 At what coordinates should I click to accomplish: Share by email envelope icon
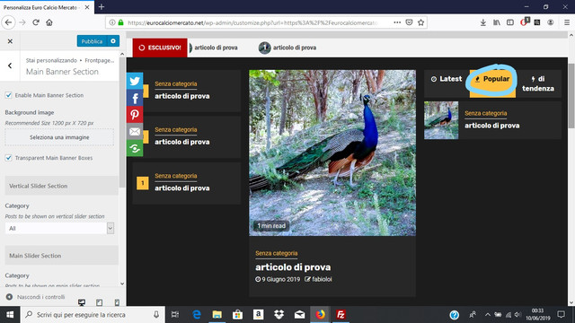[x=135, y=132]
